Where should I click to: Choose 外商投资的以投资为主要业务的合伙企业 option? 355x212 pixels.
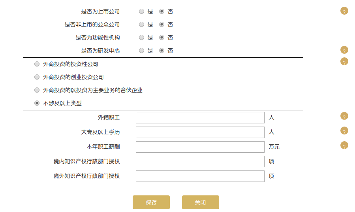click(x=37, y=90)
